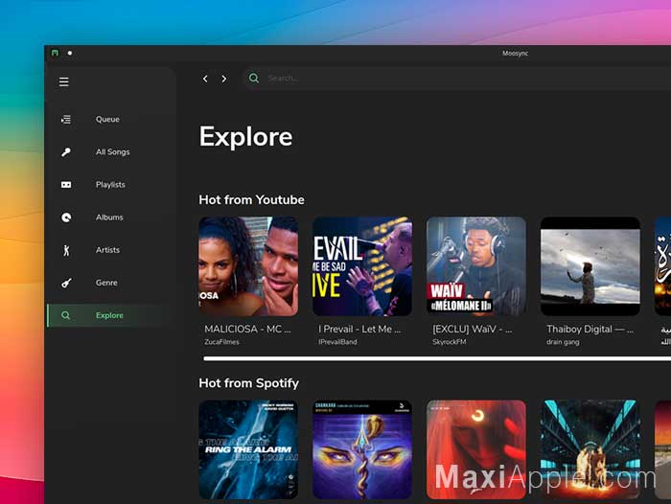Click the Queue icon in sidebar
Screen dimensions: 671x504
click(66, 120)
